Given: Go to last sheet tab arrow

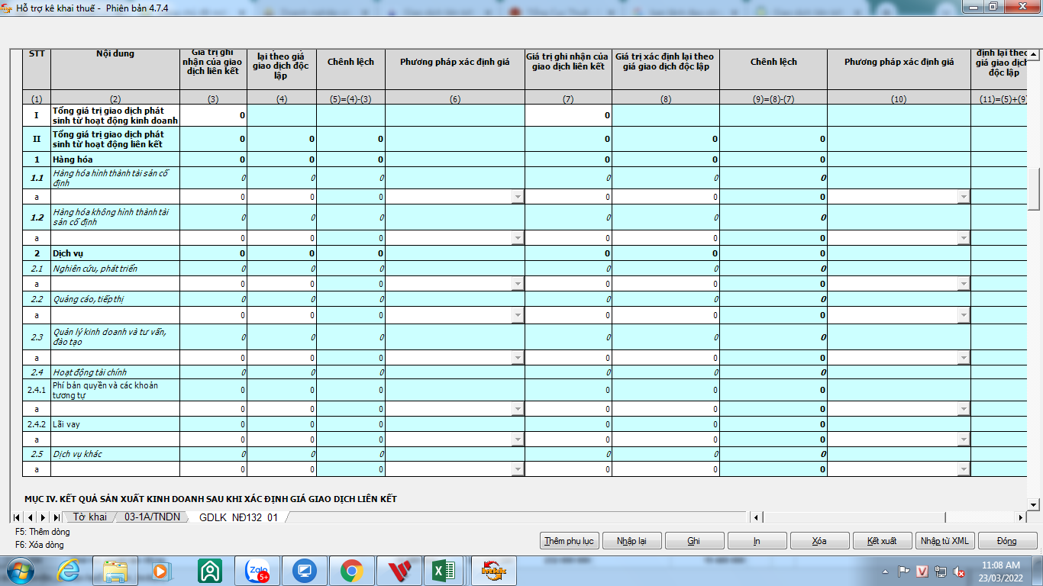Looking at the screenshot, I should tap(57, 517).
